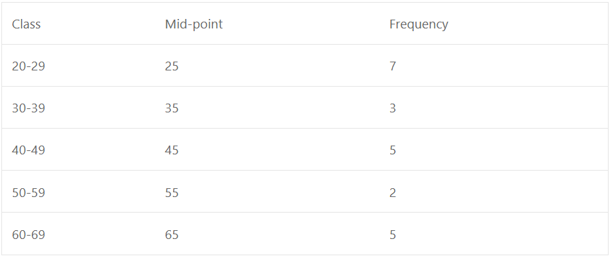Click frequency 2 in 50-59 row
Screen dimensions: 612x260
click(393, 193)
